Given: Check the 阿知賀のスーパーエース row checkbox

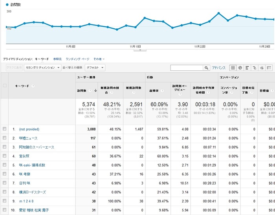Looking at the screenshot, I should [x=5, y=147].
